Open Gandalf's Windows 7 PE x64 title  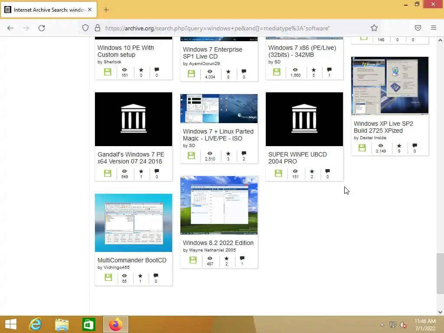pyautogui.click(x=131, y=158)
